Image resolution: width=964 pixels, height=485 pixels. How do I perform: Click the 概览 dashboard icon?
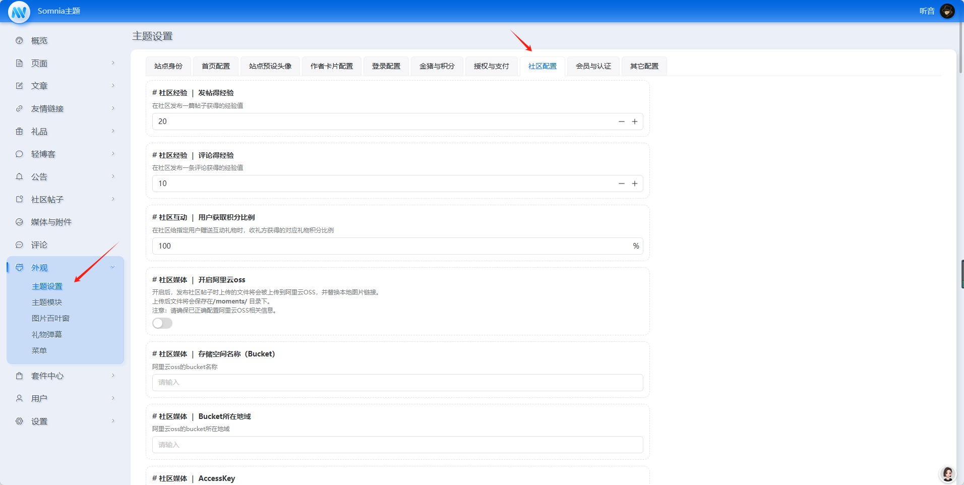(x=19, y=40)
